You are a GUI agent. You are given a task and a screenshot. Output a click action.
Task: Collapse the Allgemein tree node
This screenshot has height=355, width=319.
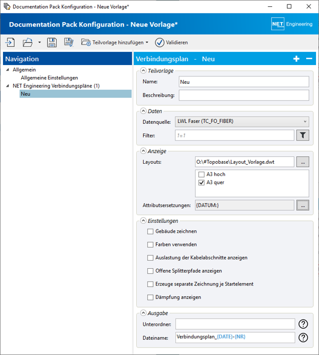coord(8,70)
